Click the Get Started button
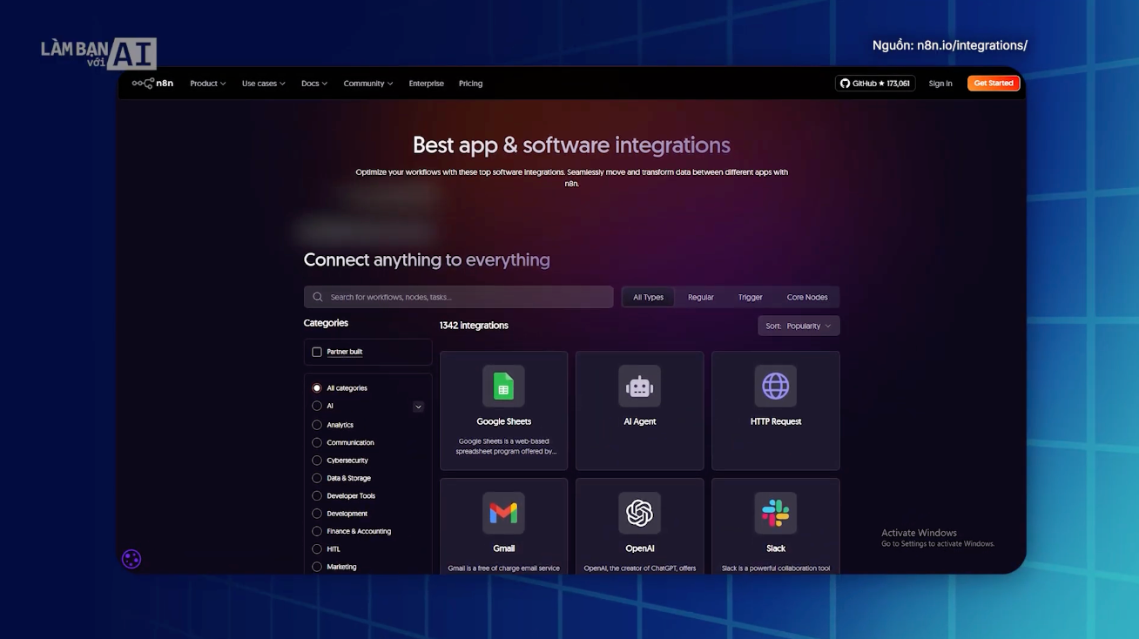 pos(994,84)
